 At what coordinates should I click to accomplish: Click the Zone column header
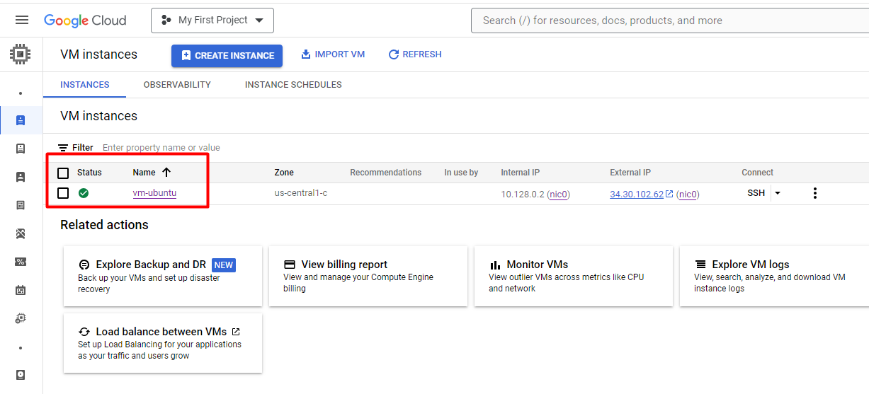point(284,173)
